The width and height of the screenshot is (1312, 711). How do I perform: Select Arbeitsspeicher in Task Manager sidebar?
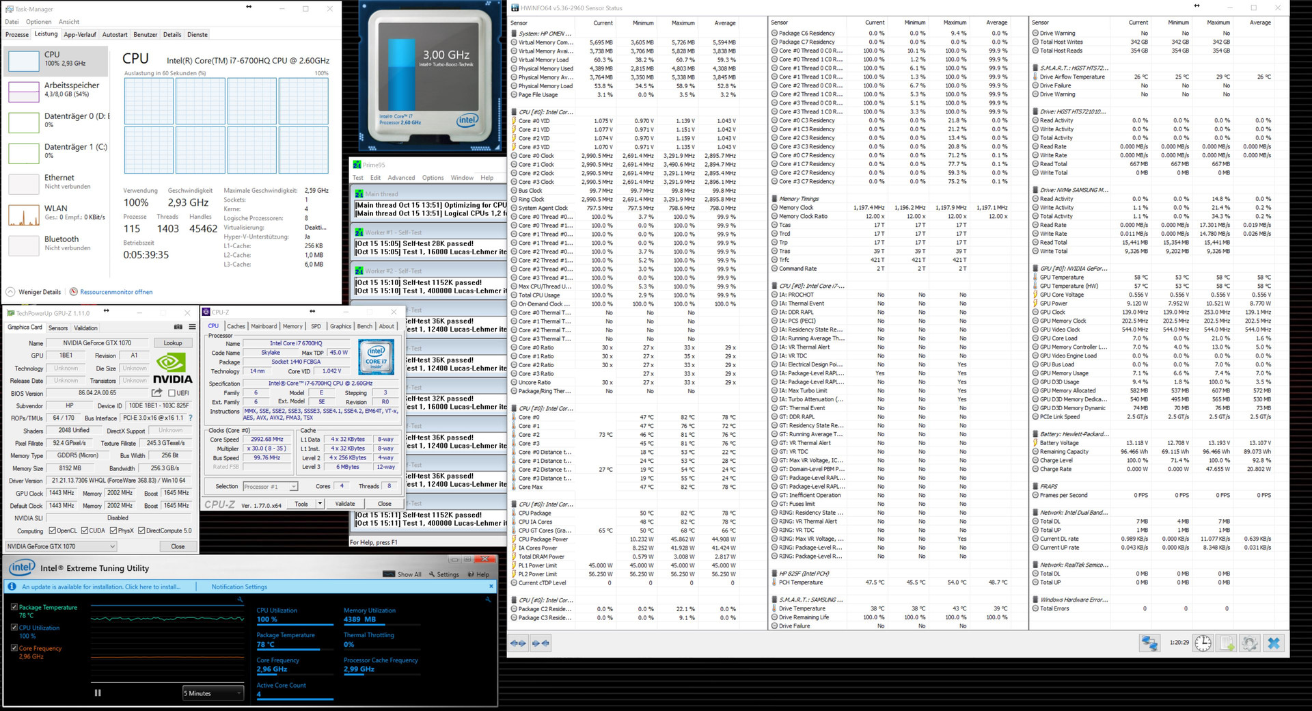(x=55, y=90)
